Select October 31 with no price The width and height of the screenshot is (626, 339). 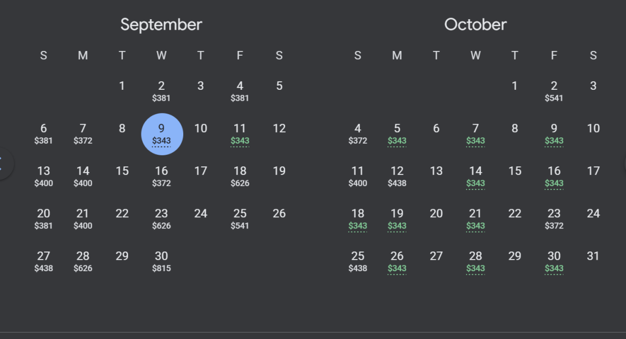[594, 256]
